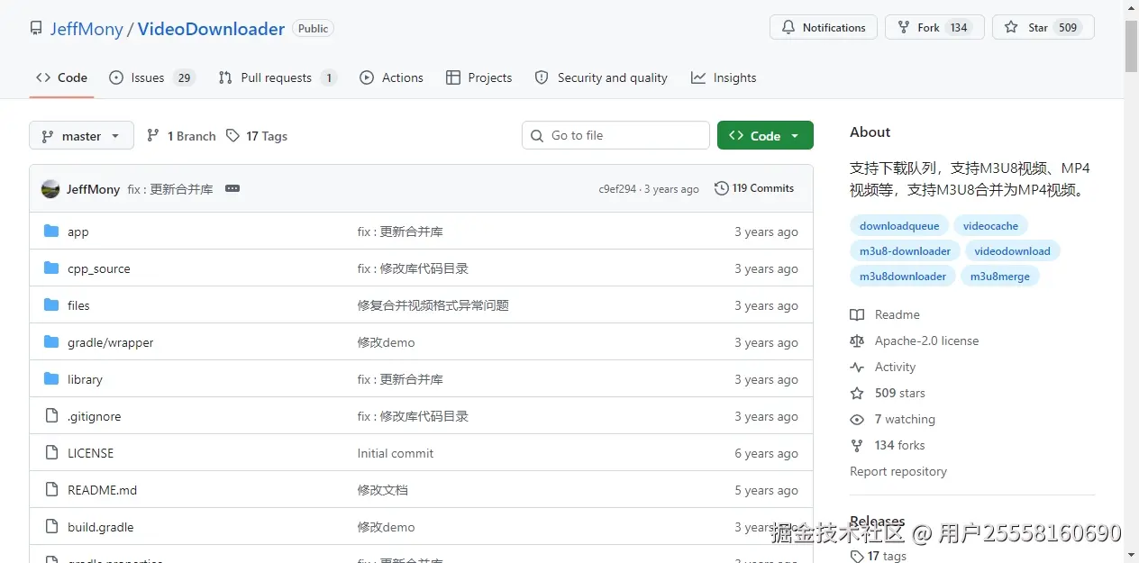
Task: Open the Security and quality tab
Action: (x=601, y=77)
